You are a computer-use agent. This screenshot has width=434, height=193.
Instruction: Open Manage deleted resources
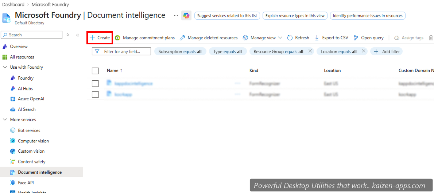pyautogui.click(x=209, y=38)
